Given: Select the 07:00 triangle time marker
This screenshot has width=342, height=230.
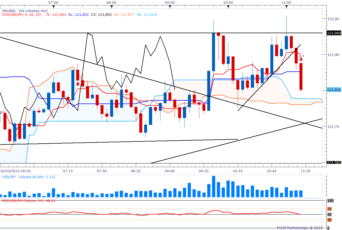Looking at the screenshot, I should [53, 7].
